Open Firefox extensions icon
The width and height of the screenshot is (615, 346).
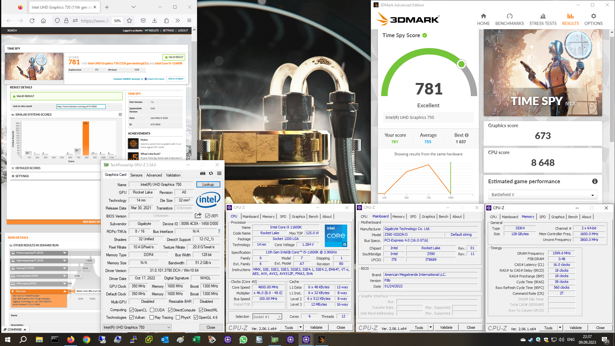166,21
